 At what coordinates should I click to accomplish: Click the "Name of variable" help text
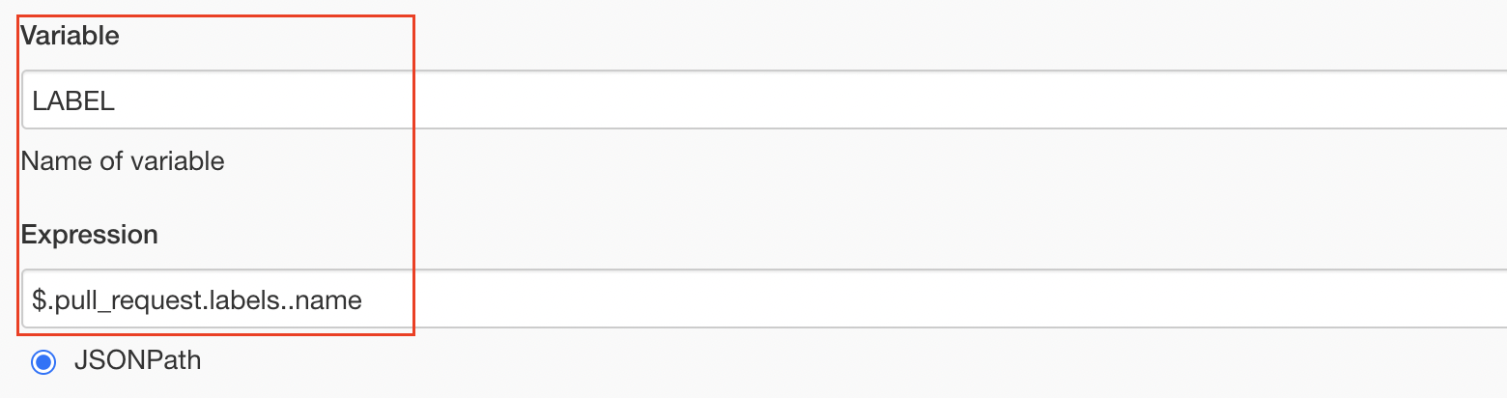pyautogui.click(x=123, y=160)
